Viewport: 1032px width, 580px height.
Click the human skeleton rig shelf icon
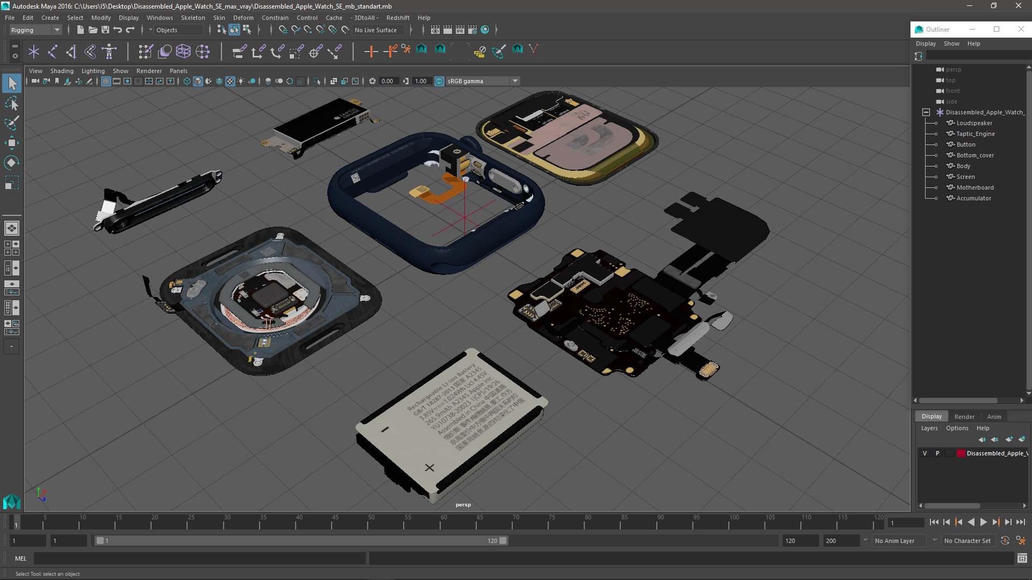coord(109,52)
